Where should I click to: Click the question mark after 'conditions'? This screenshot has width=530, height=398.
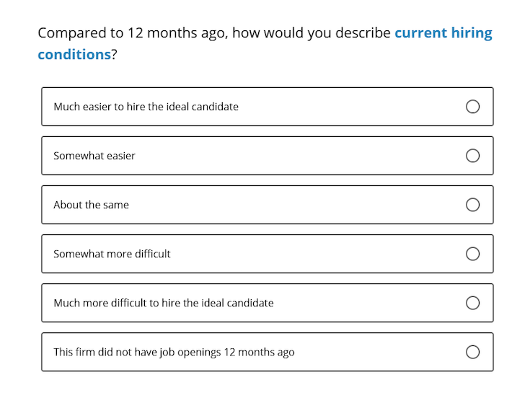tap(114, 54)
